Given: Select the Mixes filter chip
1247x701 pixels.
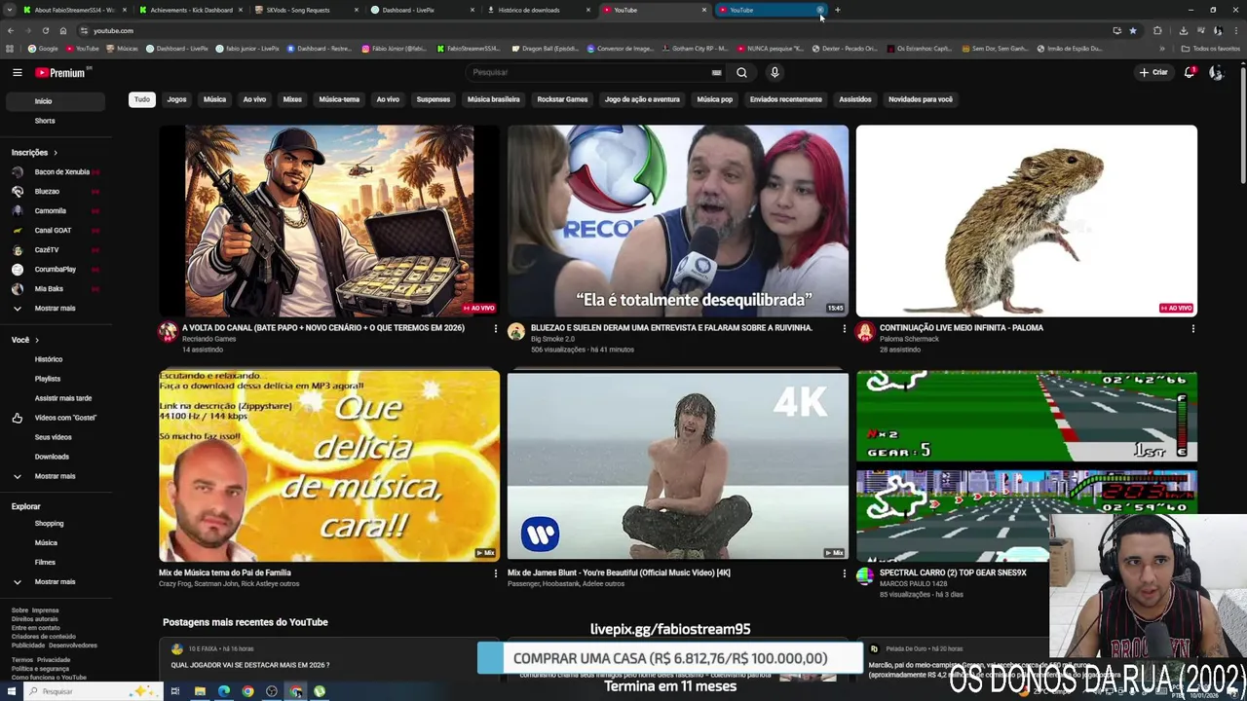Looking at the screenshot, I should (x=292, y=99).
